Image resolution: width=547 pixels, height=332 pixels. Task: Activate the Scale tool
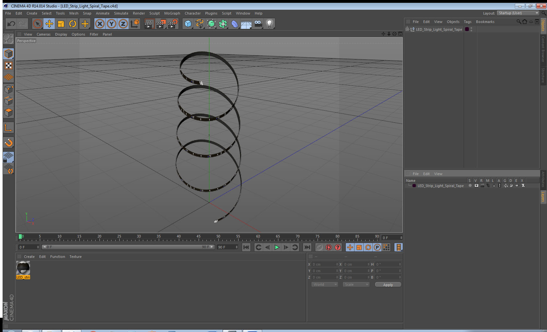point(61,24)
